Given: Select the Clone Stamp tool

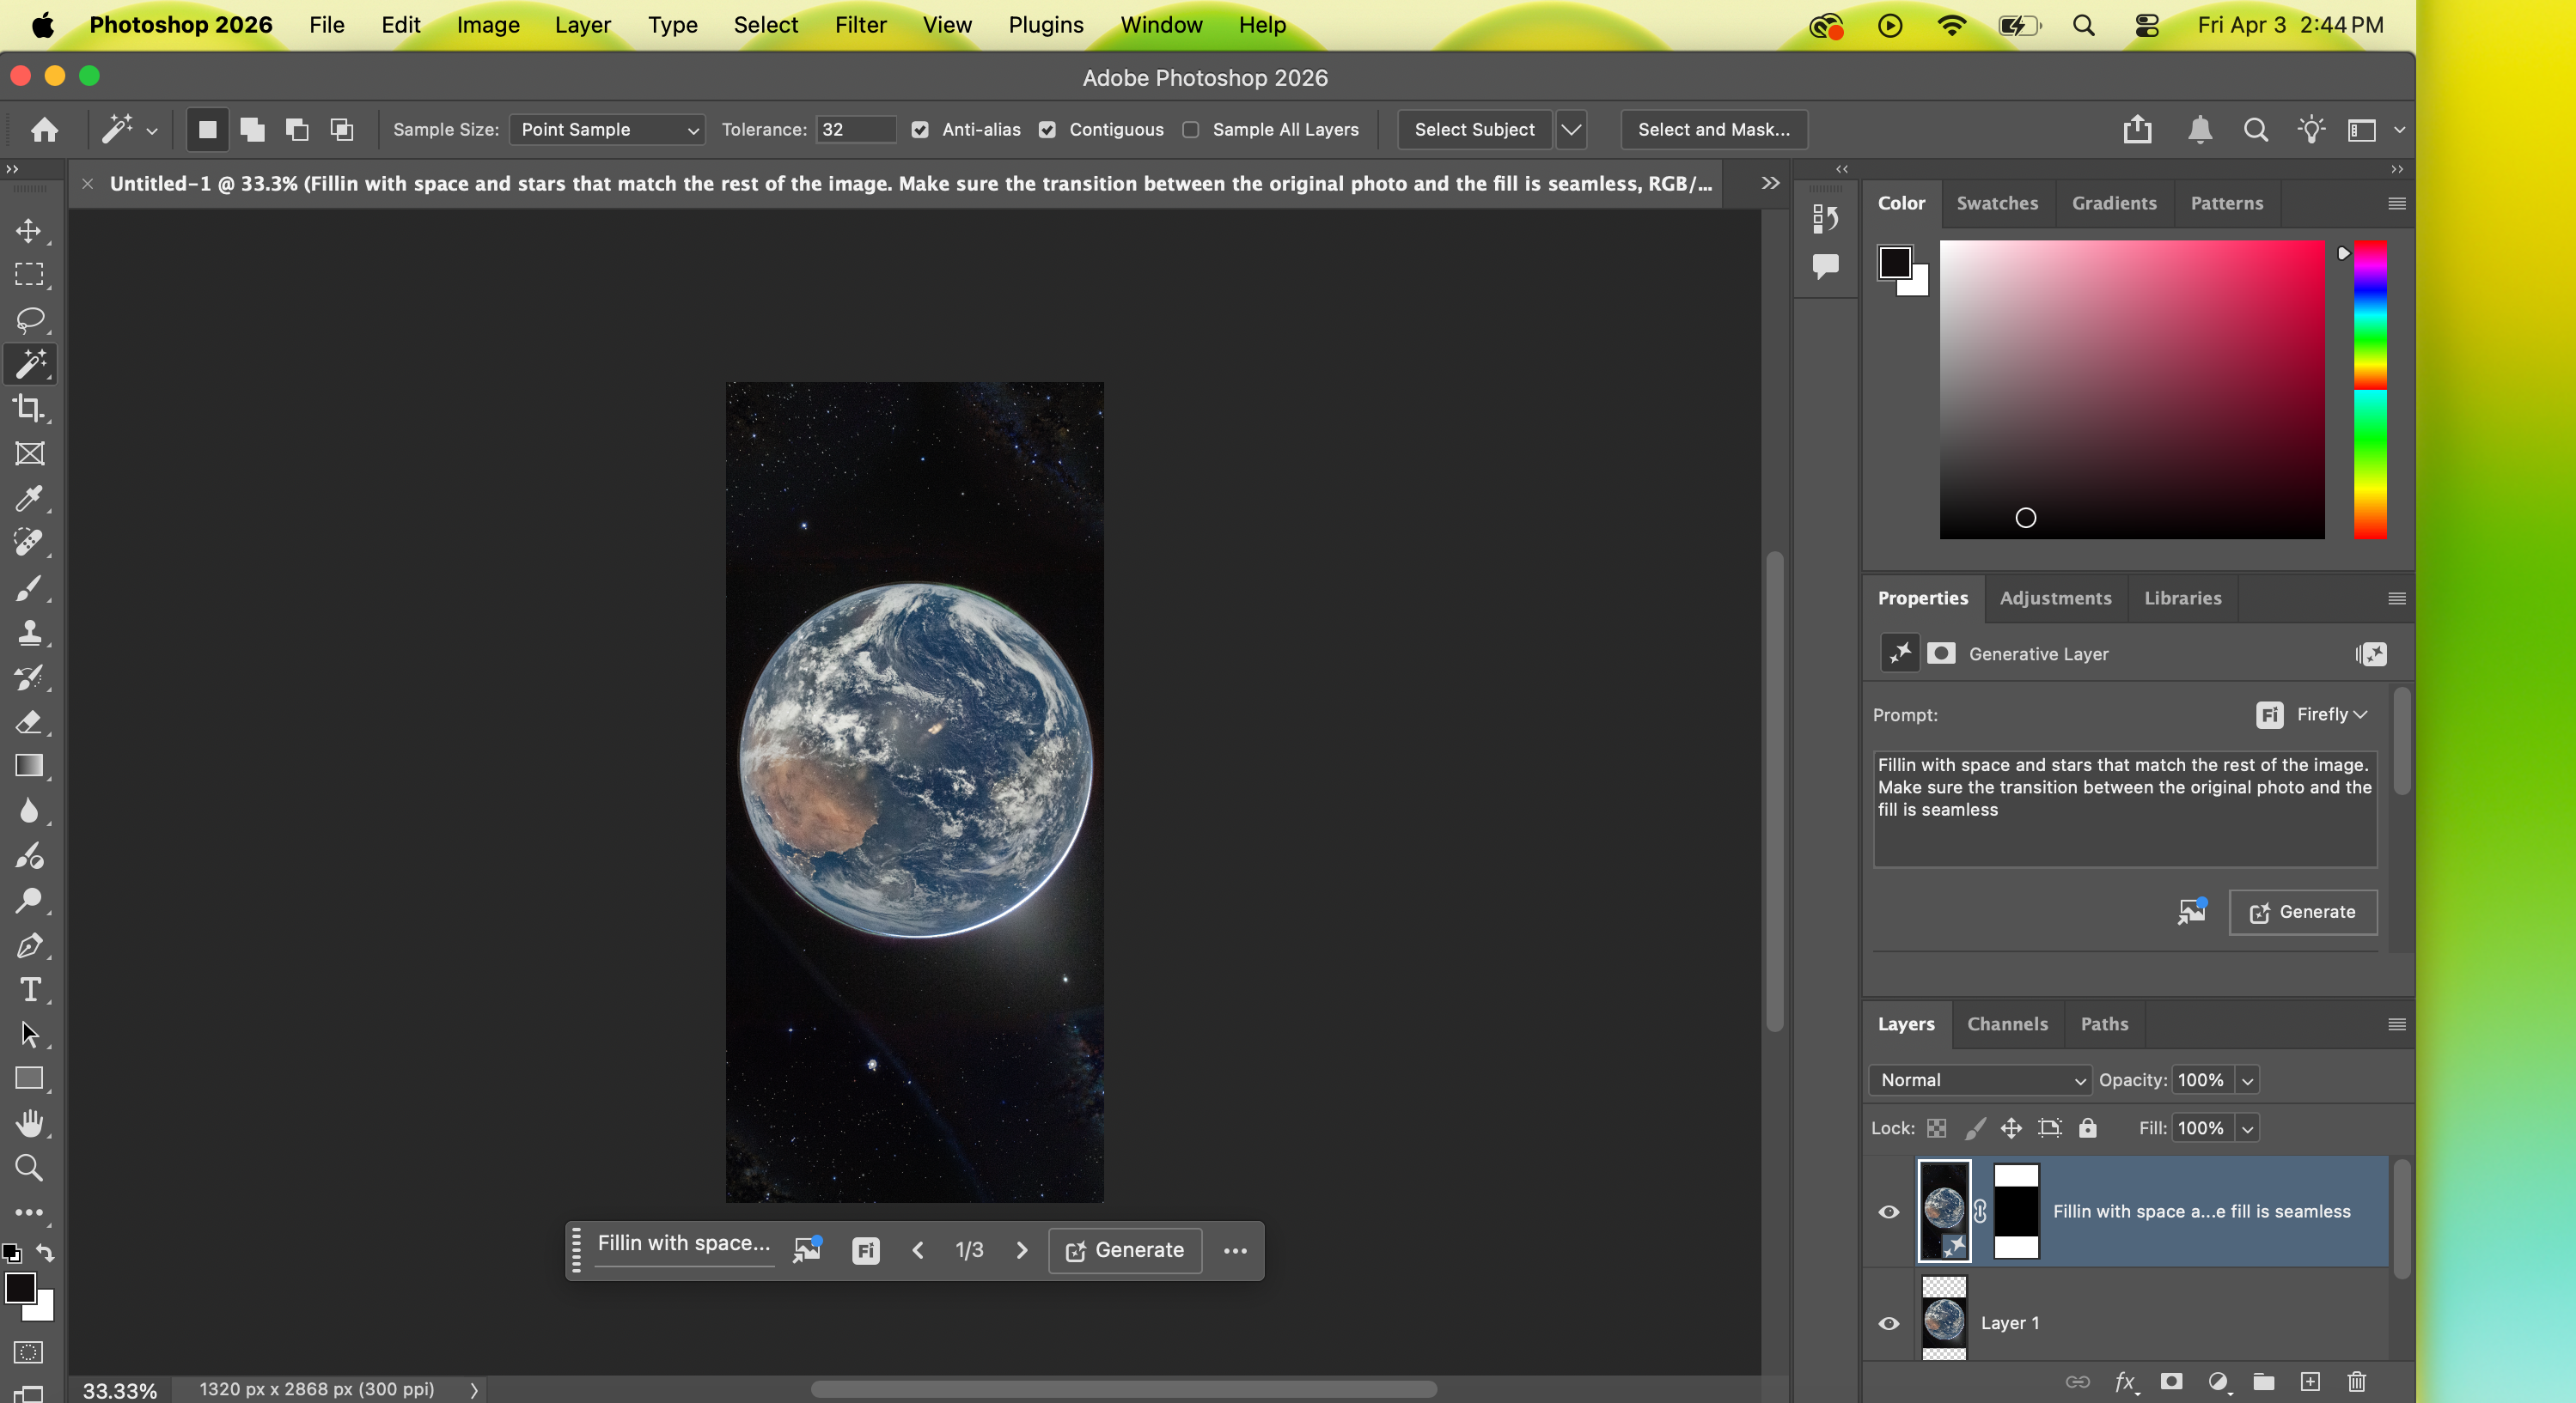Looking at the screenshot, I should pyautogui.click(x=29, y=630).
